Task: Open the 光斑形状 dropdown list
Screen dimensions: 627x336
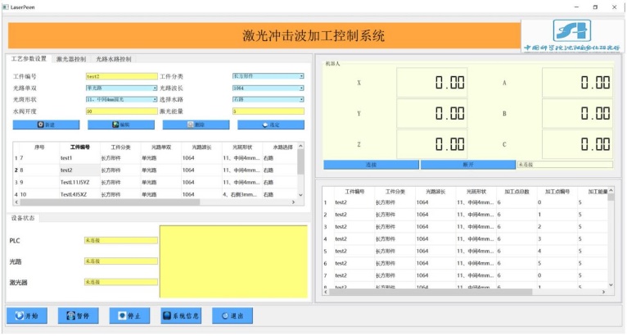Action: (x=155, y=99)
